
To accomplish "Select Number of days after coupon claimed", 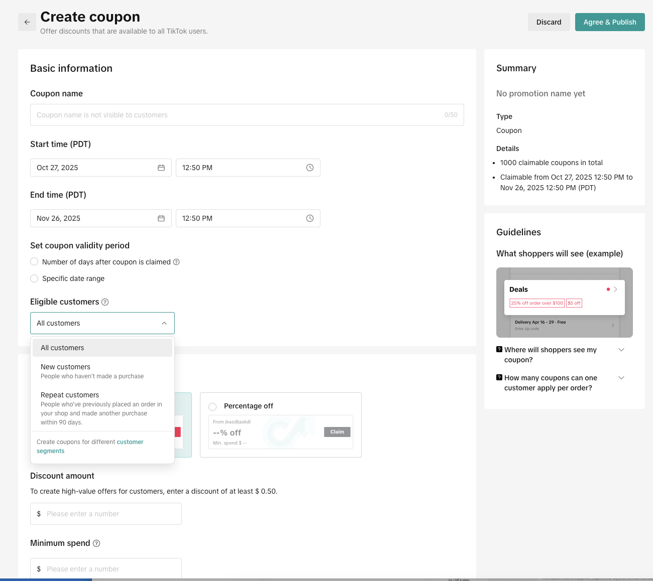I will click(x=34, y=262).
